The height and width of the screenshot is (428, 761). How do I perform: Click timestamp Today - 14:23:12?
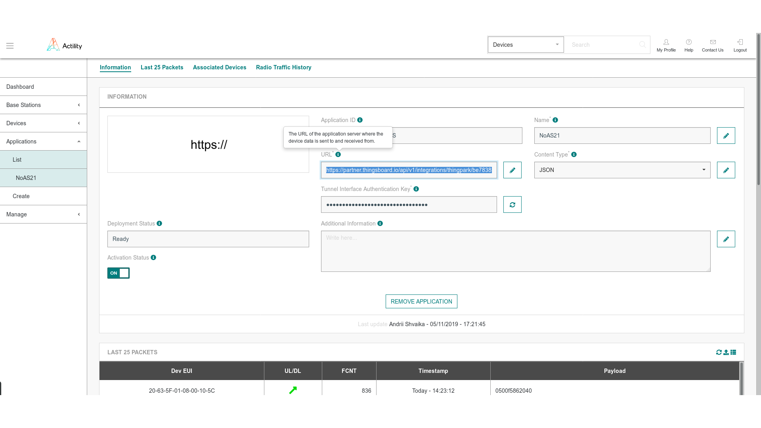[433, 391]
